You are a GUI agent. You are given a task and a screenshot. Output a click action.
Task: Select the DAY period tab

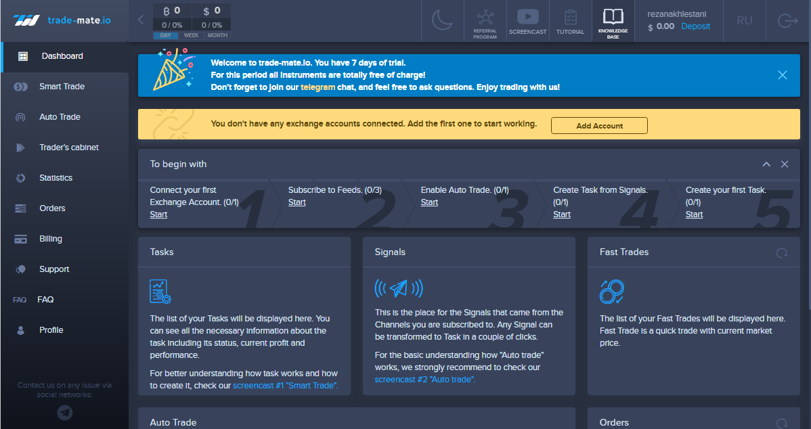click(165, 35)
